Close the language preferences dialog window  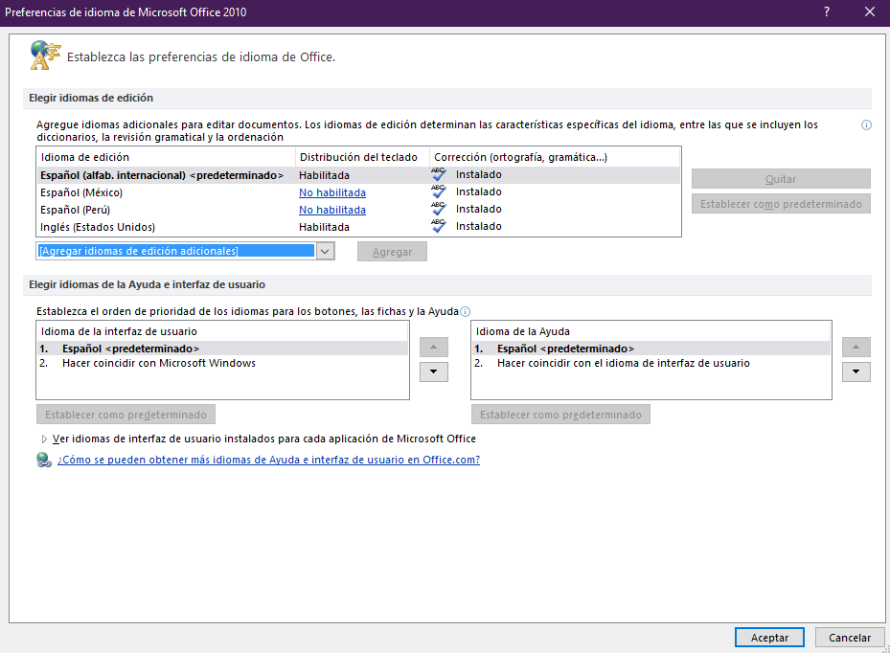tap(870, 11)
